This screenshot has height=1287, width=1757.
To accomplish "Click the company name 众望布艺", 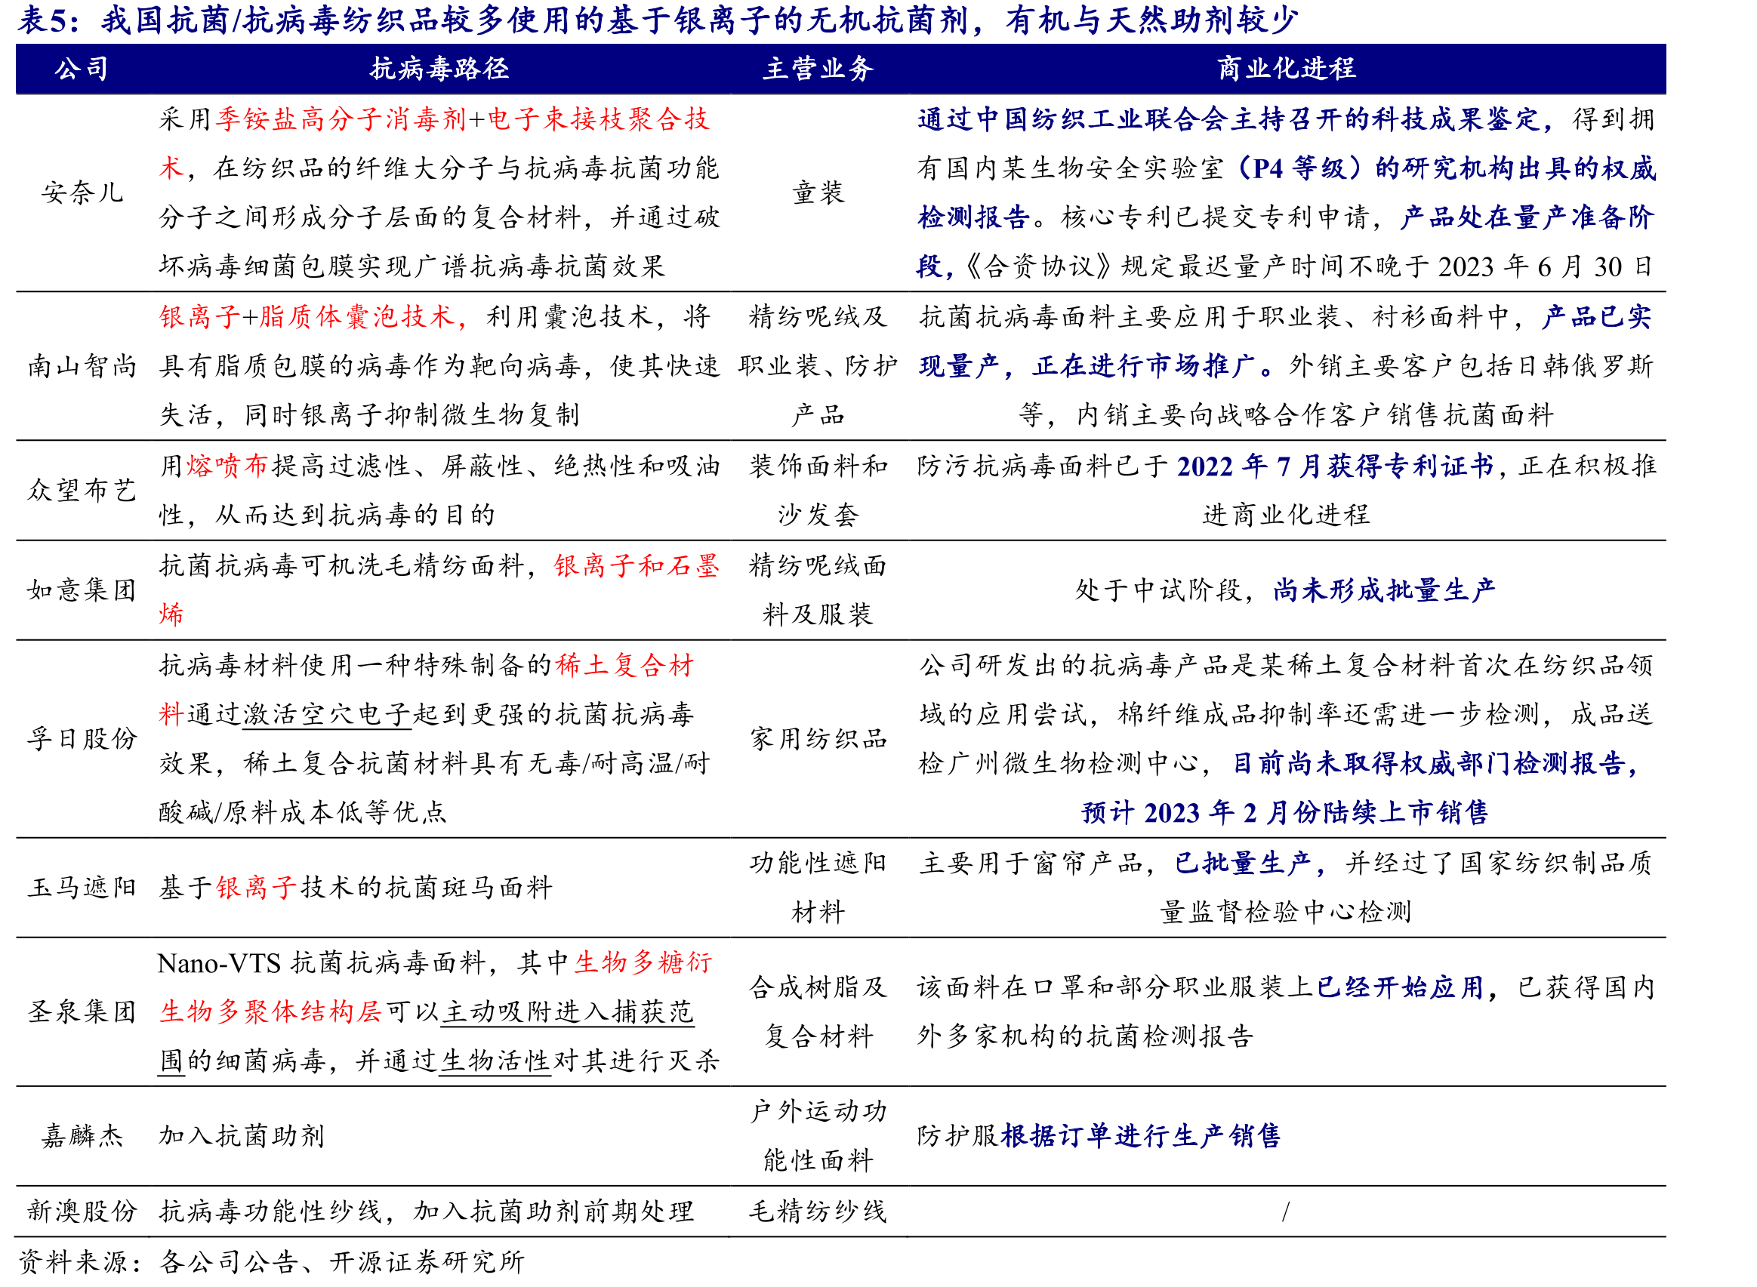I will pos(82,490).
